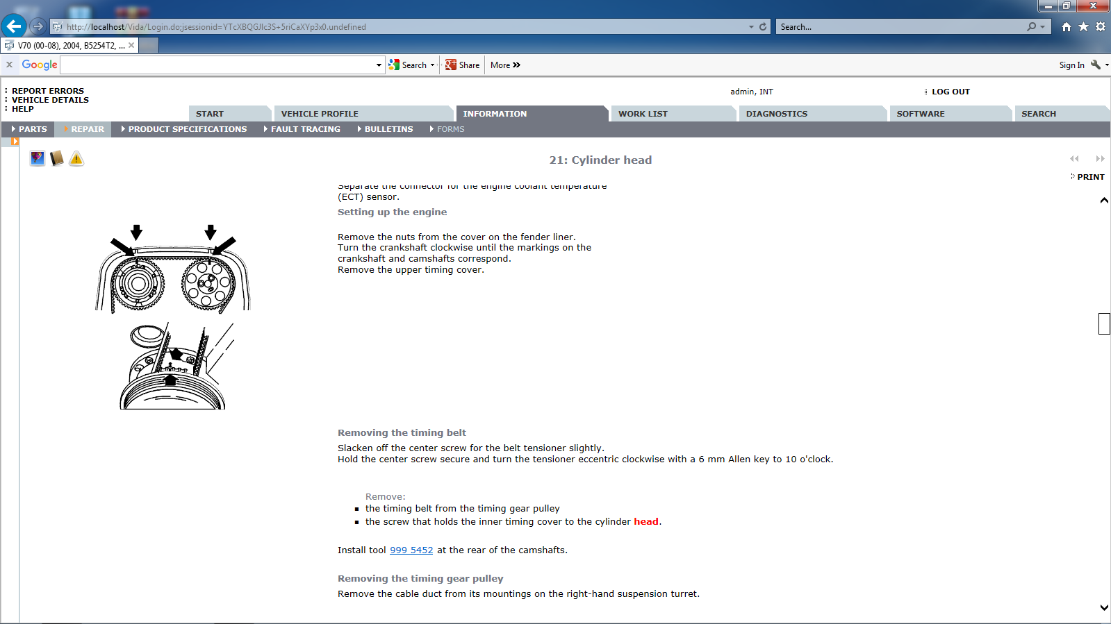Click the balloon picture image icon

point(38,159)
